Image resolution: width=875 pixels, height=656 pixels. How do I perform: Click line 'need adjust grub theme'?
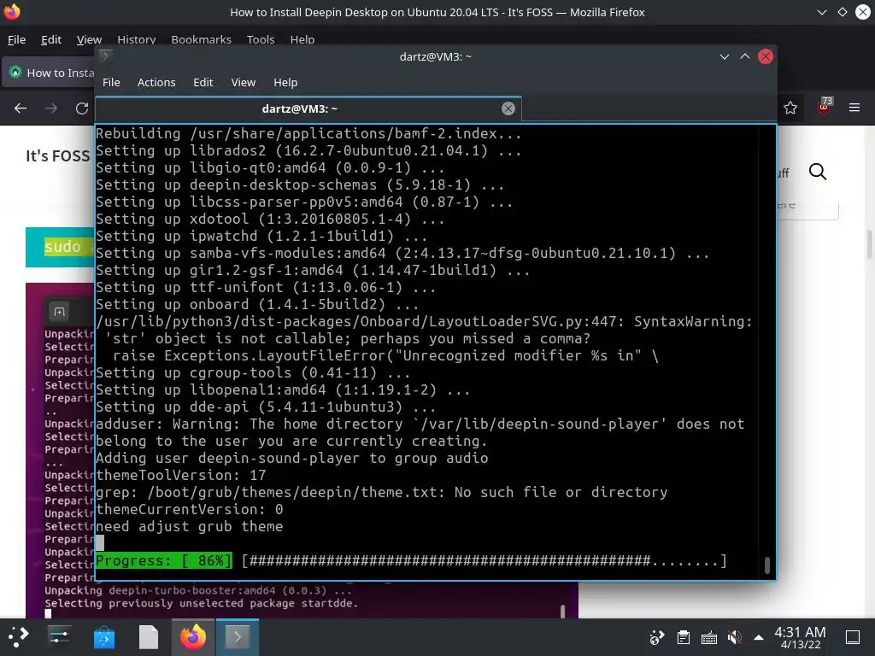189,526
